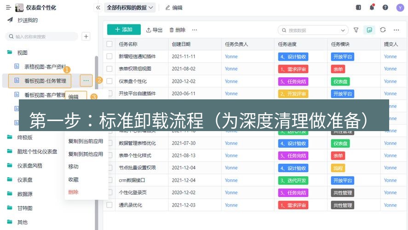The height and width of the screenshot is (230, 408).
Task: Choose 复制到当前应用 in the context menu
Action: [86, 141]
